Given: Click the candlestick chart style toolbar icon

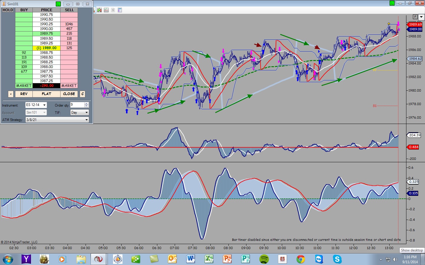Looking at the screenshot, I should pyautogui.click(x=99, y=10).
